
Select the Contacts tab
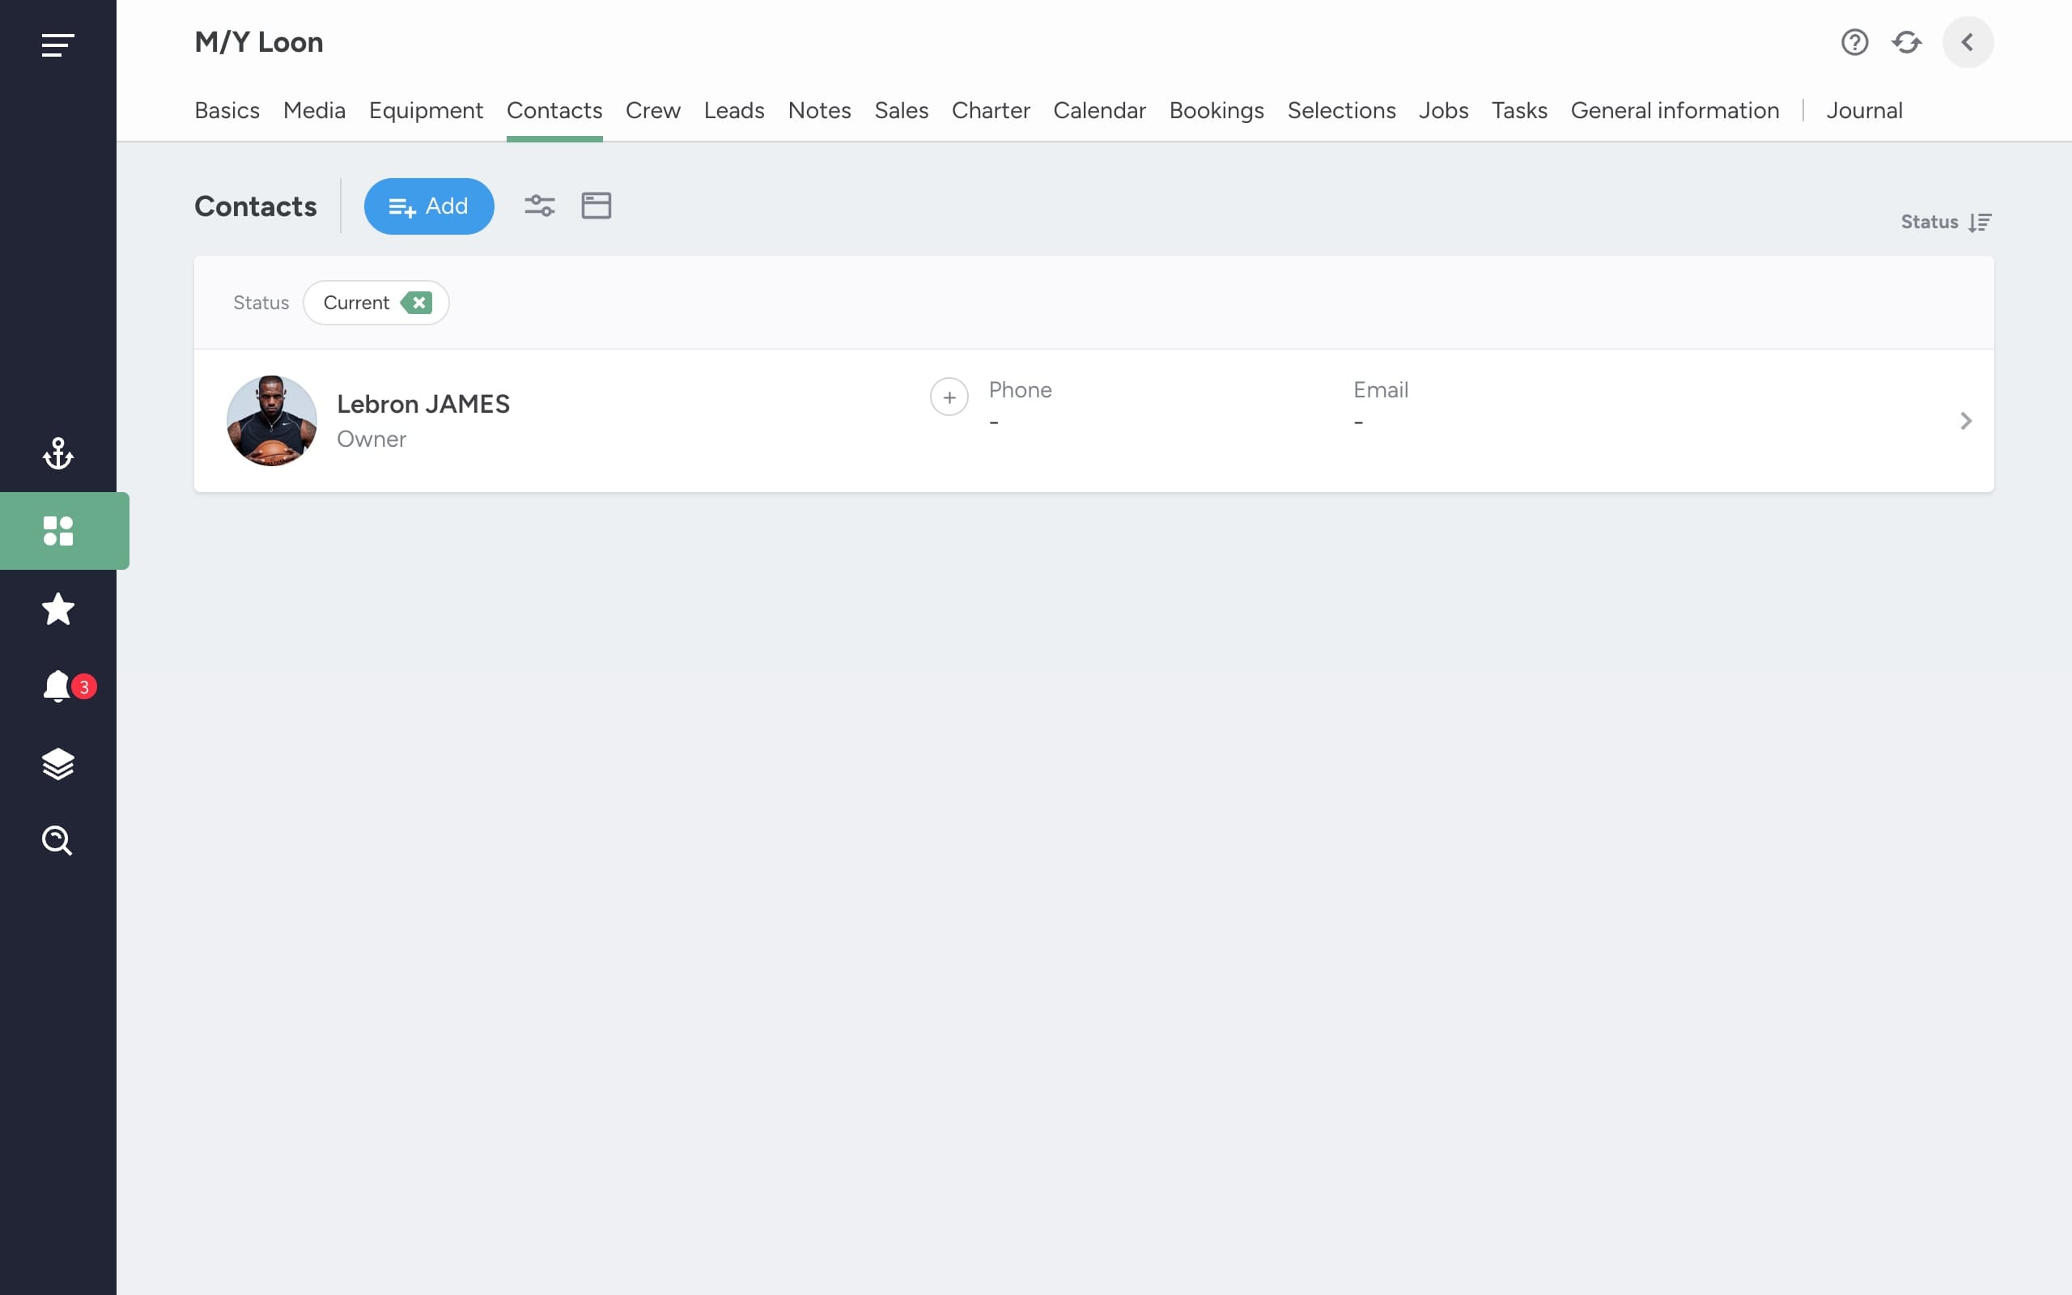pos(554,111)
